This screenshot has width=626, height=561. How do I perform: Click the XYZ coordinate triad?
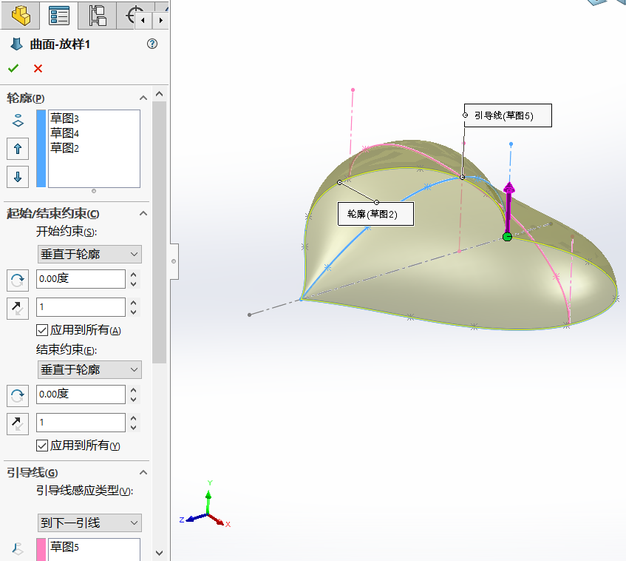(205, 505)
